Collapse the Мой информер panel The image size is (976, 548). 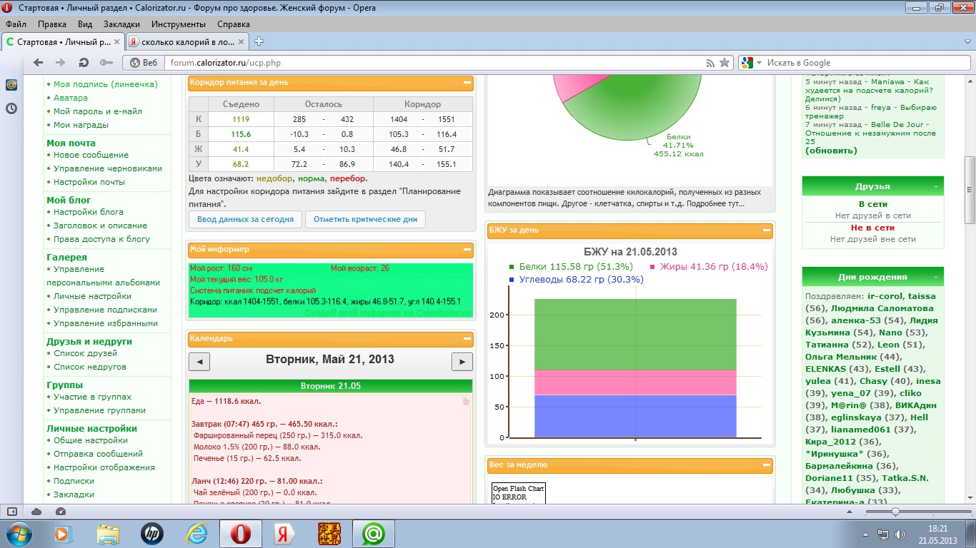point(467,250)
